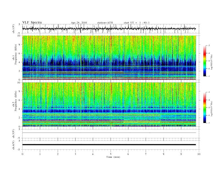The height and width of the screenshot is (173, 224).
Task: Click the thin flat ch.3 signal line
Action: (x=109, y=133)
